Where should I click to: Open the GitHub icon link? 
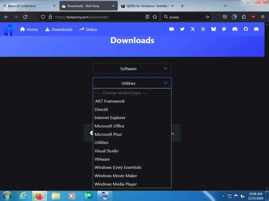[x=246, y=29]
